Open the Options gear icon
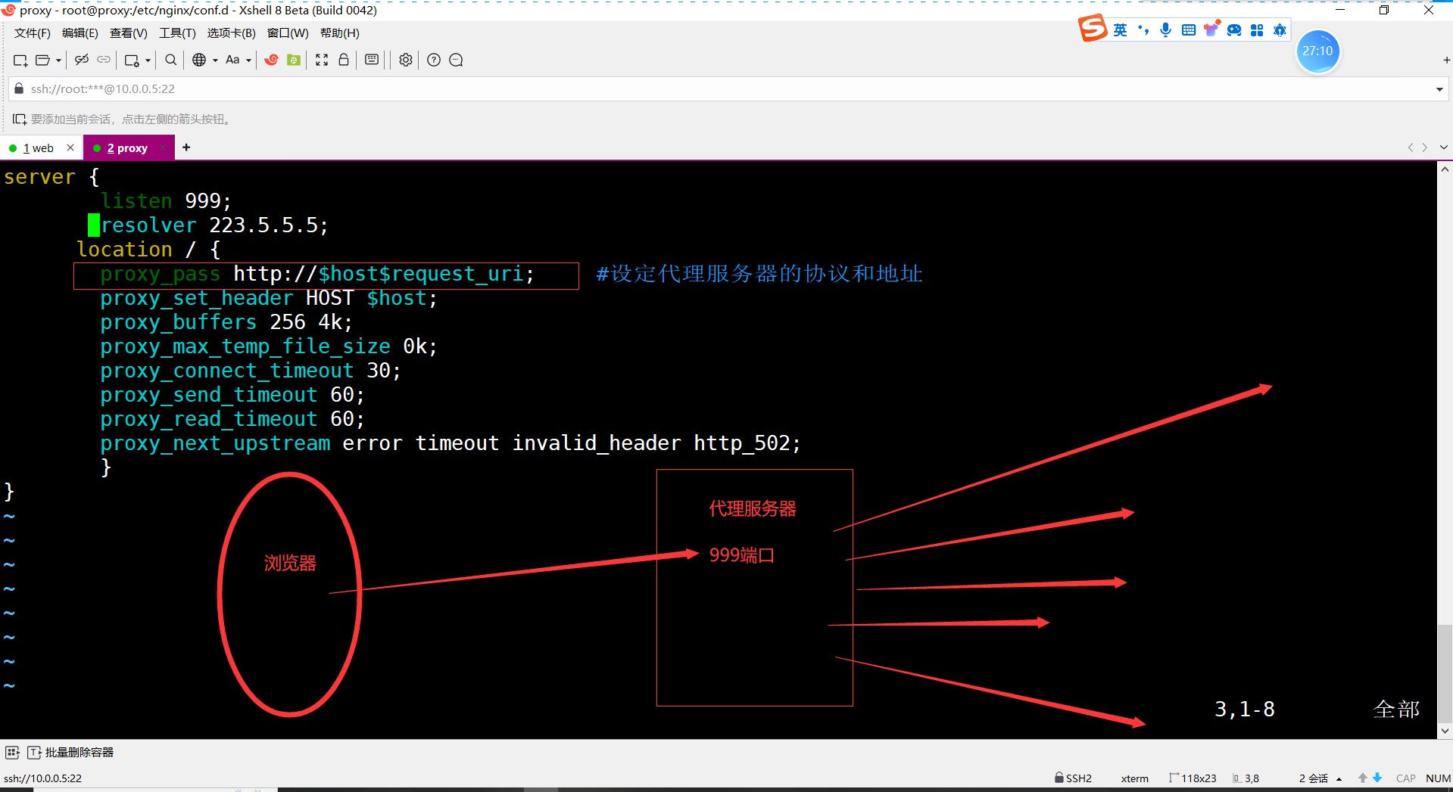Viewport: 1453px width, 792px height. pos(406,60)
